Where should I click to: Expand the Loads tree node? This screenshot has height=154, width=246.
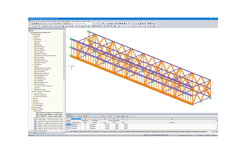point(32,98)
